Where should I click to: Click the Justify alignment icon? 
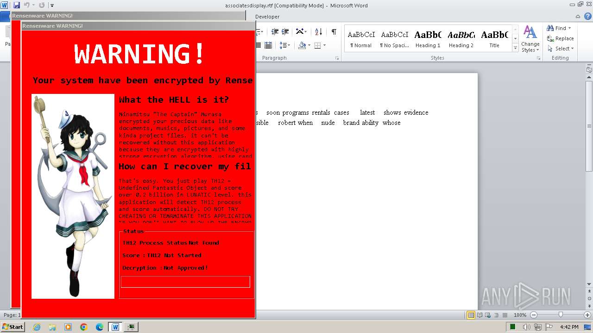[259, 45]
